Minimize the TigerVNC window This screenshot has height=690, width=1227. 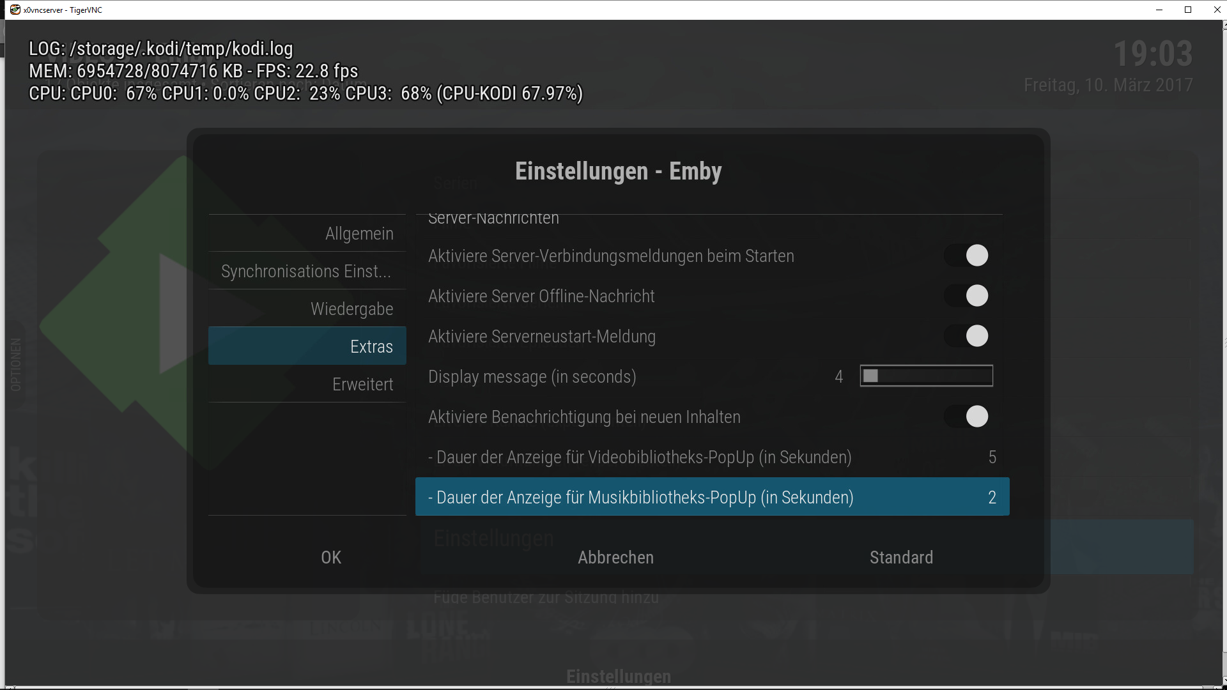tap(1159, 10)
